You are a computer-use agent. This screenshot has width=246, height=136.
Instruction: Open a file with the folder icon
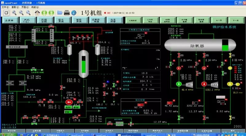[x=60, y=13]
